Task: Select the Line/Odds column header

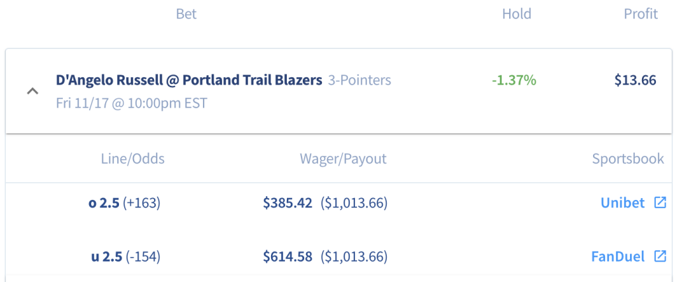Action: pos(132,159)
